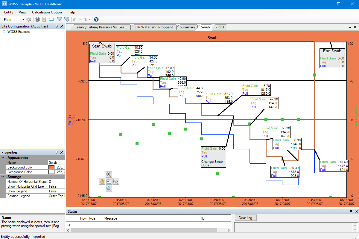
Task: Select the Change Swab Cups annotation box
Action: [x=213, y=157]
